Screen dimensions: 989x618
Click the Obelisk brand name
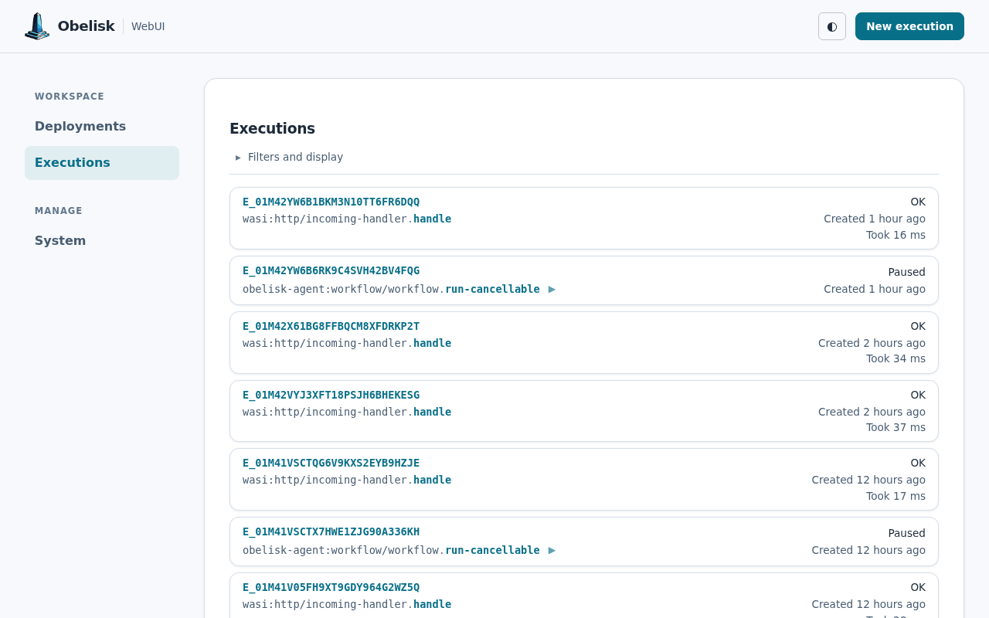tap(86, 26)
